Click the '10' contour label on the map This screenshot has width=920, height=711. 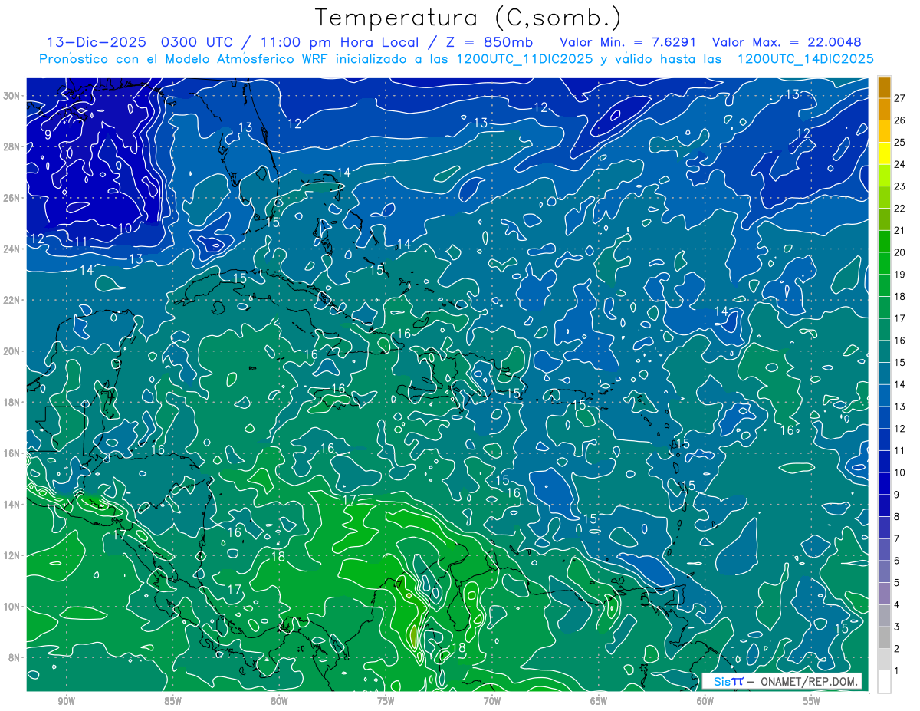125,228
